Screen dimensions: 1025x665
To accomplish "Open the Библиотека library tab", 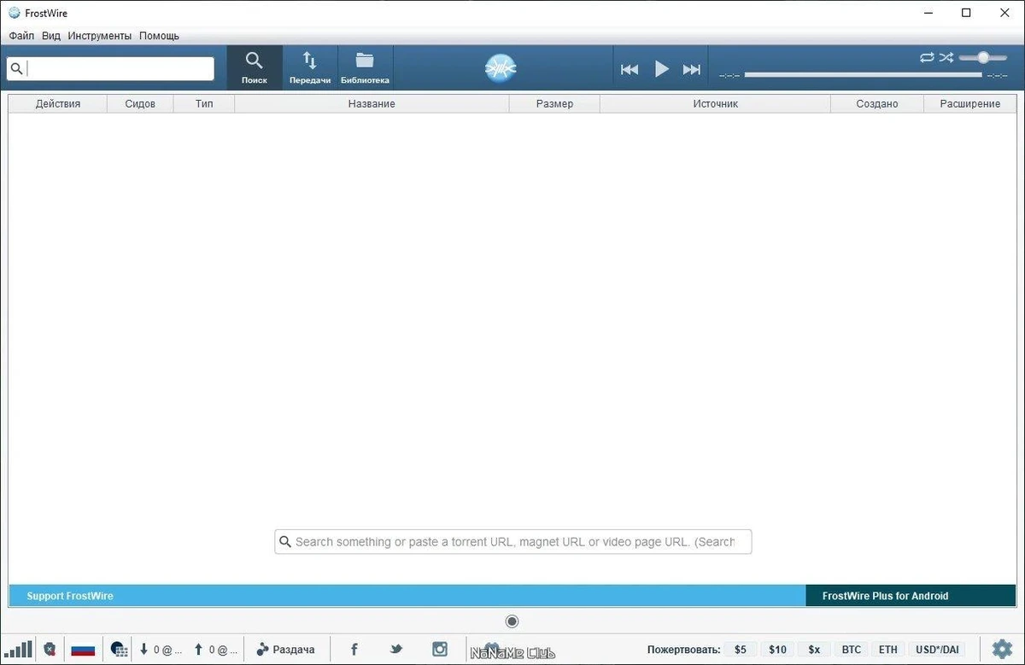I will point(365,67).
